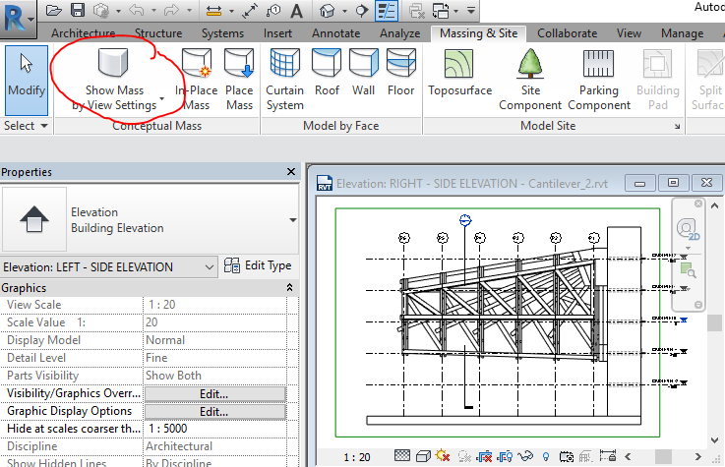Toggle 2D mode on navigation bar
725x467 pixels.
pos(688,230)
